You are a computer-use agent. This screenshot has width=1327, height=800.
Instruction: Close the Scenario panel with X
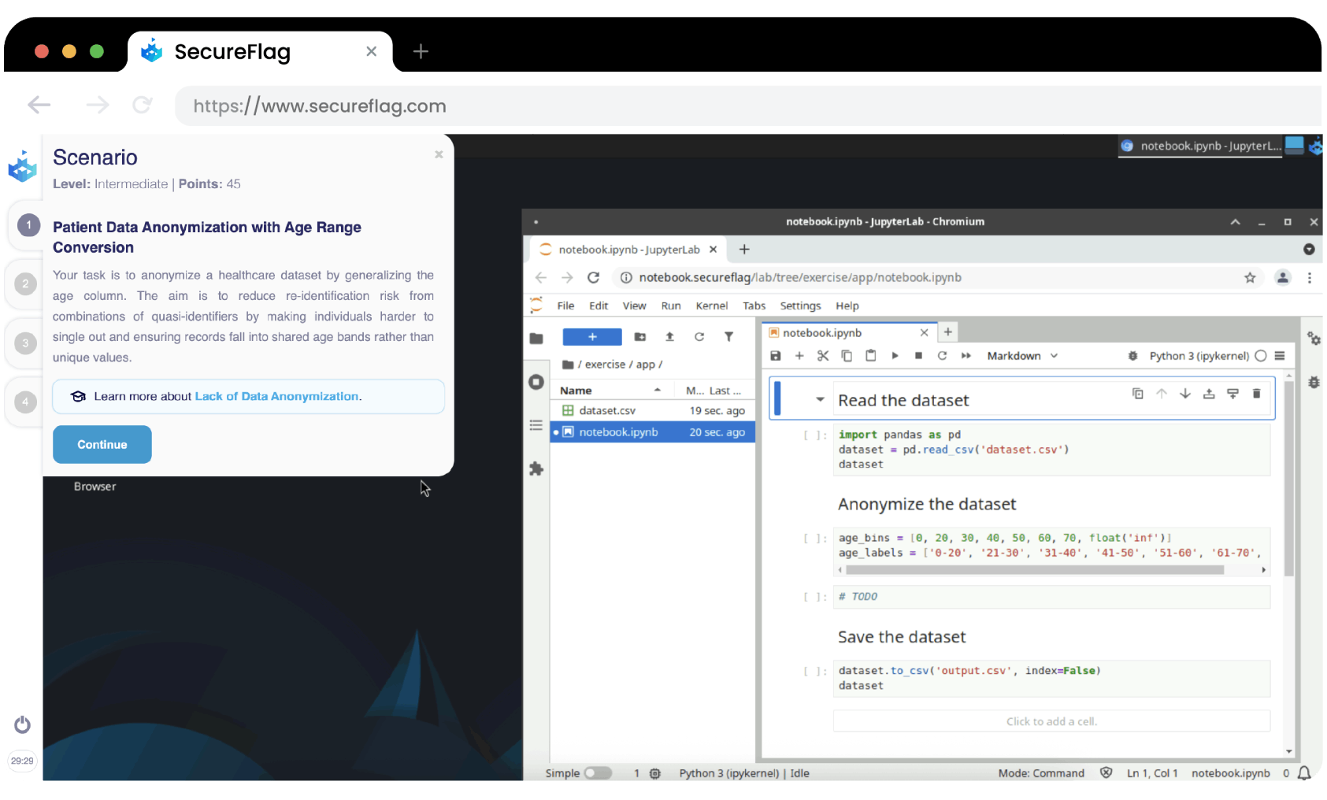coord(439,154)
